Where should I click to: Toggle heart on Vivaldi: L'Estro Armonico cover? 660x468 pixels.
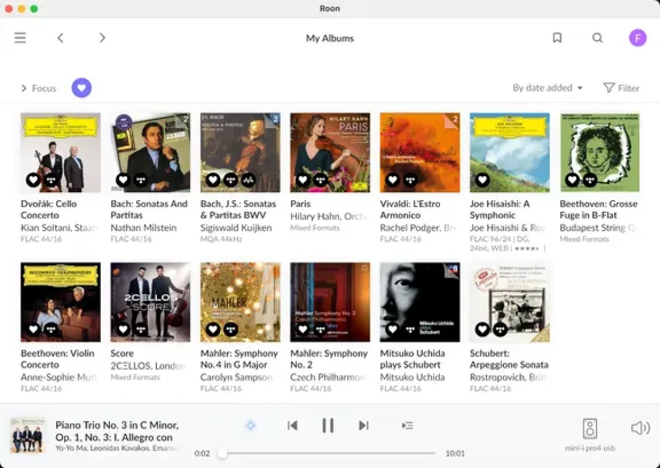pyautogui.click(x=392, y=180)
